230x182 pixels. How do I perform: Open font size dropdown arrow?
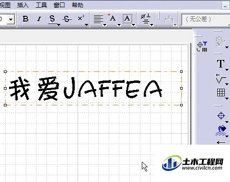coord(11,20)
